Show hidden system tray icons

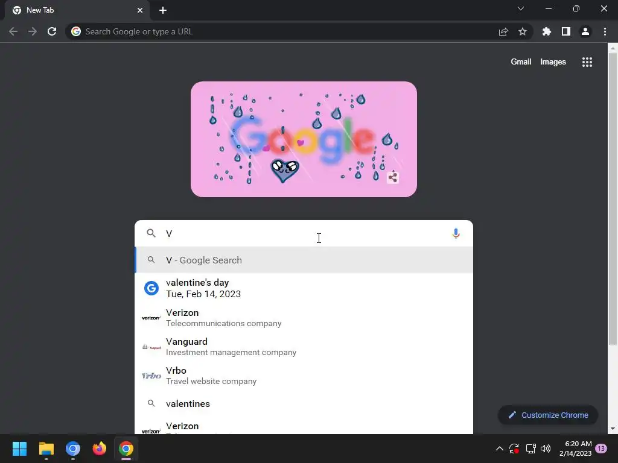coord(499,449)
